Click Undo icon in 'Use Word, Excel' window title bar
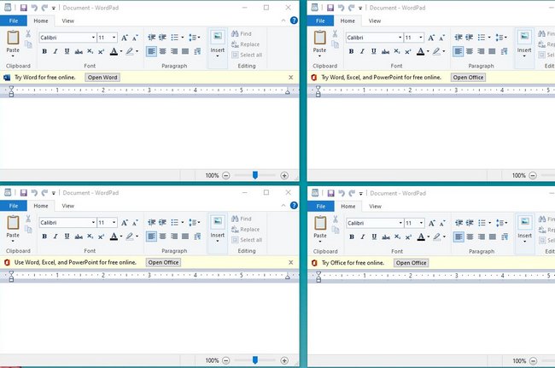Image resolution: width=555 pixels, height=368 pixels. [34, 192]
